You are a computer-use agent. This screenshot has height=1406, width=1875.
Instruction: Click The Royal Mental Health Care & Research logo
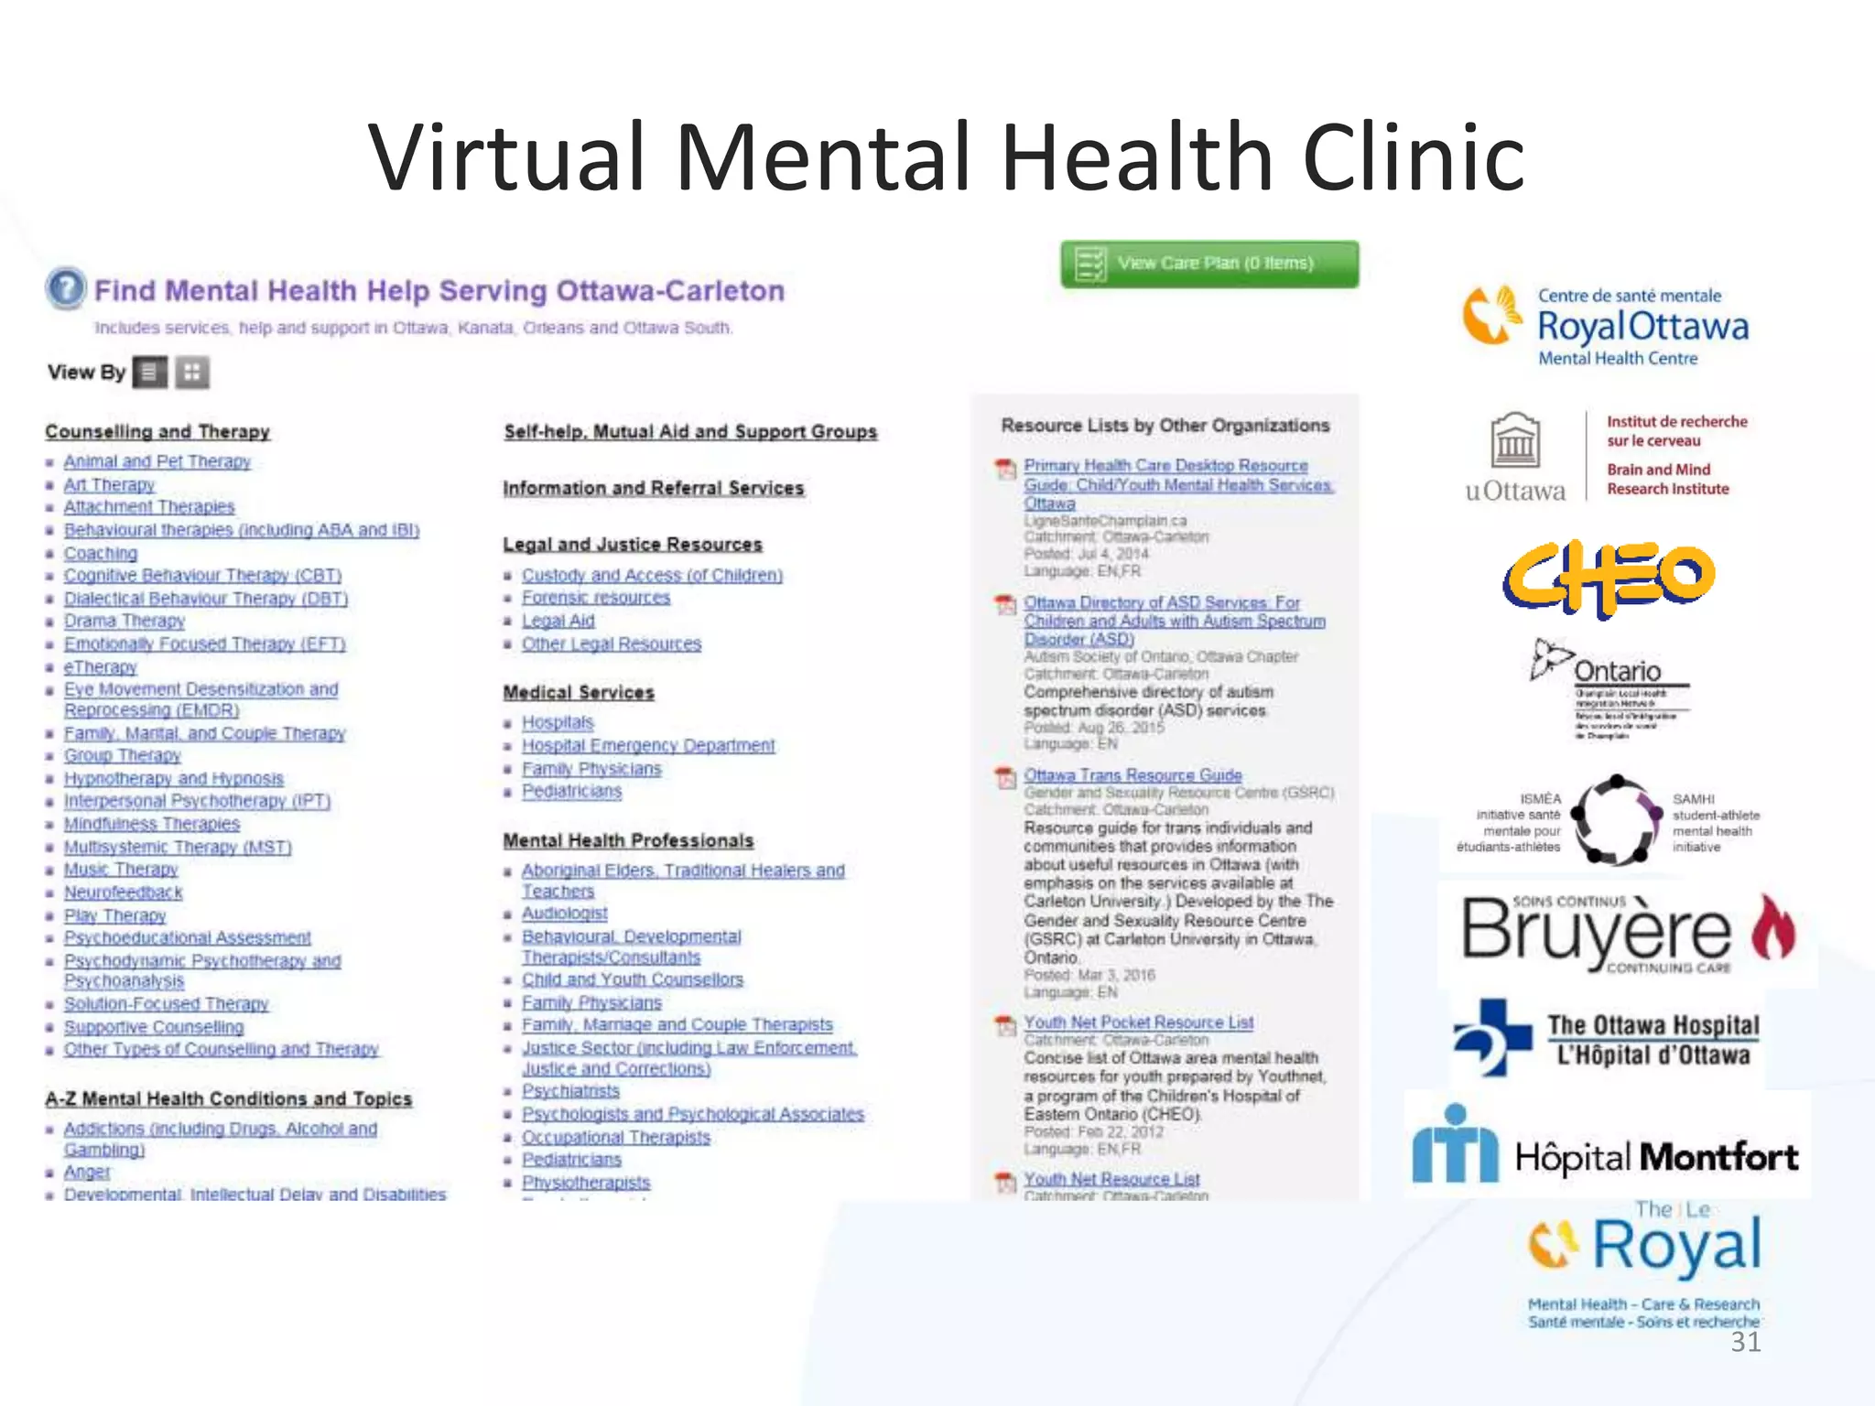click(1644, 1265)
